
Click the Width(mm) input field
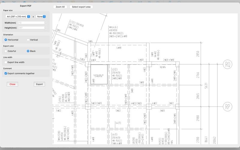(x=31, y=23)
